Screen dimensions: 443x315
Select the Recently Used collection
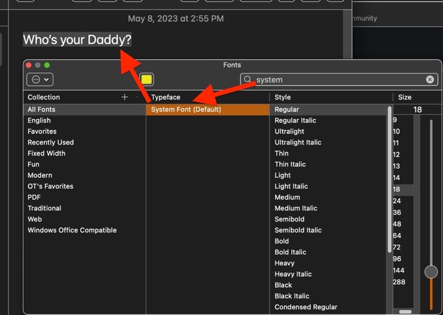[x=84, y=143]
